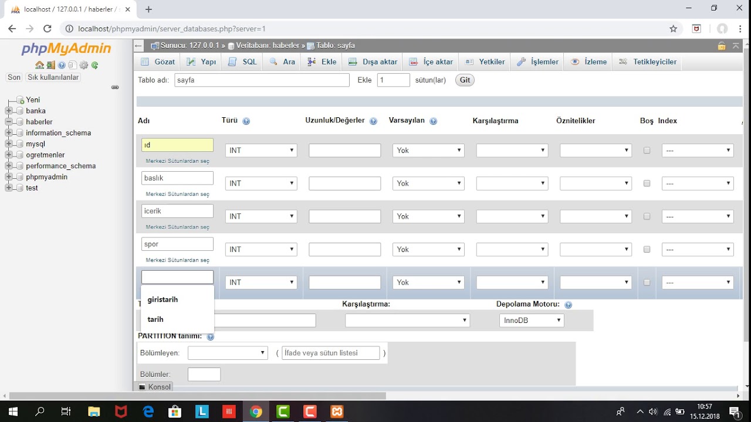Click the Git button
751x422 pixels.
tap(465, 80)
